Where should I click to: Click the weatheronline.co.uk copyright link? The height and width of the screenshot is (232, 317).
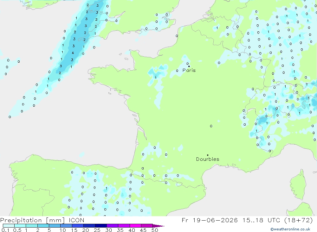[290, 229]
